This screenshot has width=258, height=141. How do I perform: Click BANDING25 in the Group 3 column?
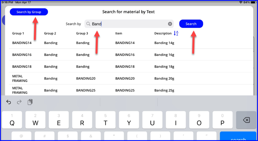86,90
